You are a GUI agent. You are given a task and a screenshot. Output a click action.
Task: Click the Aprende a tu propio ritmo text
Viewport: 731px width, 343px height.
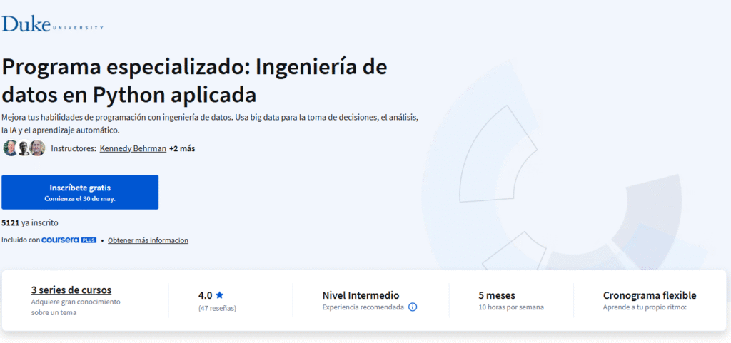pyautogui.click(x=645, y=307)
